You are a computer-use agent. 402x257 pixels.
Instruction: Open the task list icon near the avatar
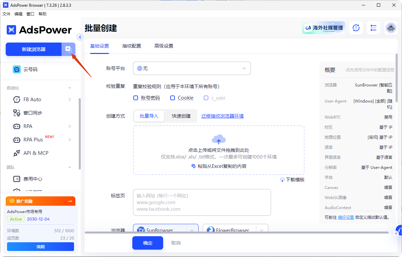pyautogui.click(x=373, y=28)
